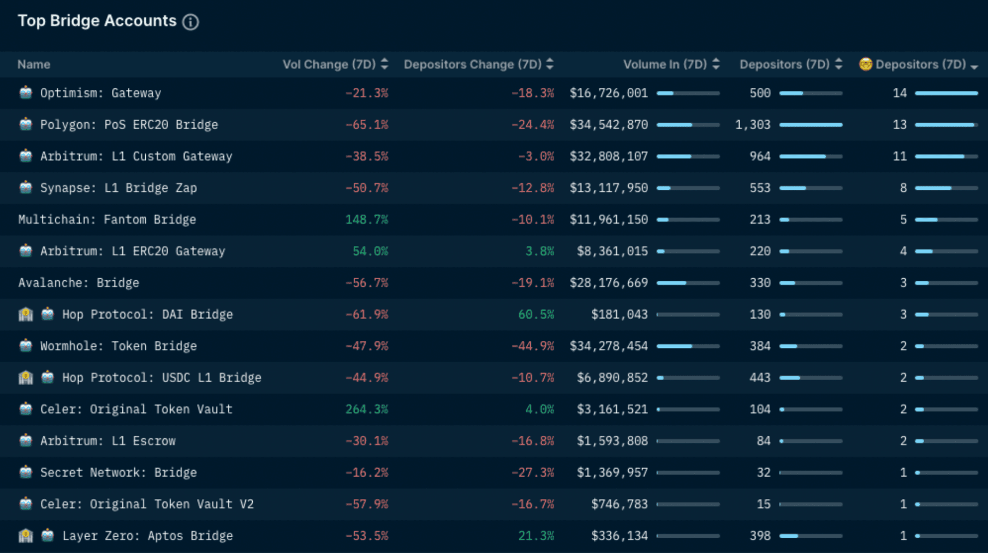
Task: Select the 443 depositors value
Action: tap(760, 378)
